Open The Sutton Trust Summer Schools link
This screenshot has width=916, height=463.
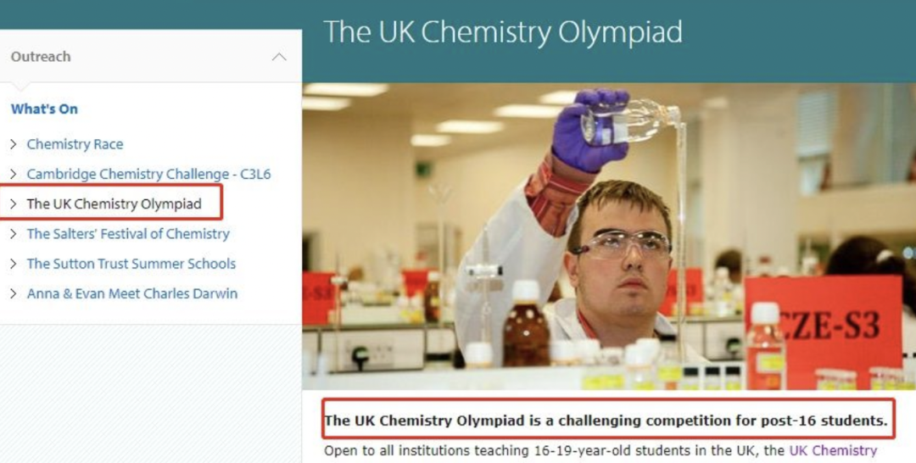tap(131, 264)
